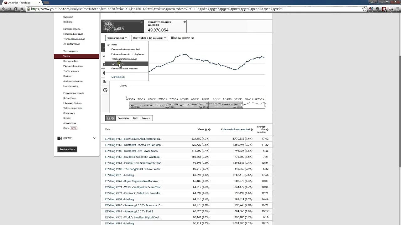Open EEVblog #783 Dumpster Dive Power Macs

(x=131, y=151)
